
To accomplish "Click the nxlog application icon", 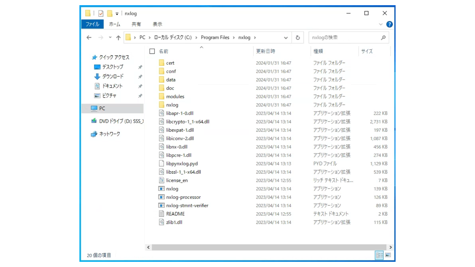I will [x=161, y=189].
